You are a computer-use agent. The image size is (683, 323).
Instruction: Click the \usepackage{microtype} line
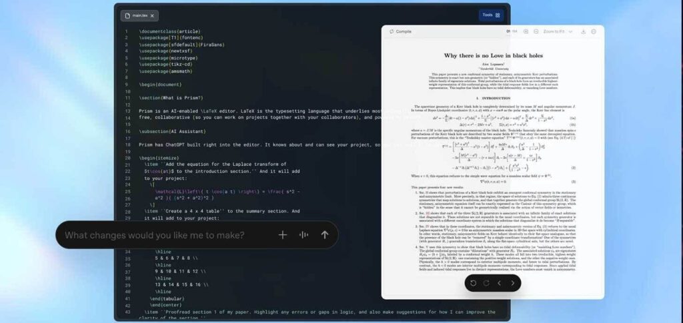(x=169, y=58)
